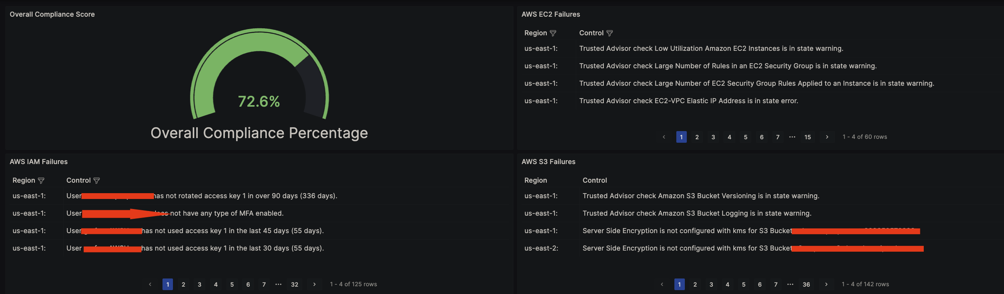The width and height of the screenshot is (1004, 294).
Task: Go to previous page of IAM Failures
Action: (x=150, y=284)
